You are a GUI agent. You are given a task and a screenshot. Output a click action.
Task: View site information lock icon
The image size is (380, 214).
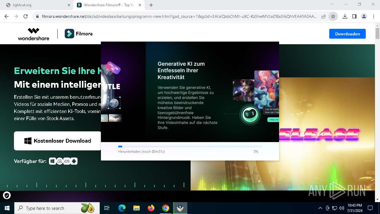[x=37, y=16]
